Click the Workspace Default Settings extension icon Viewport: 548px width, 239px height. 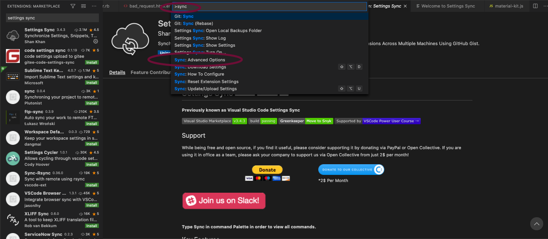[13, 138]
